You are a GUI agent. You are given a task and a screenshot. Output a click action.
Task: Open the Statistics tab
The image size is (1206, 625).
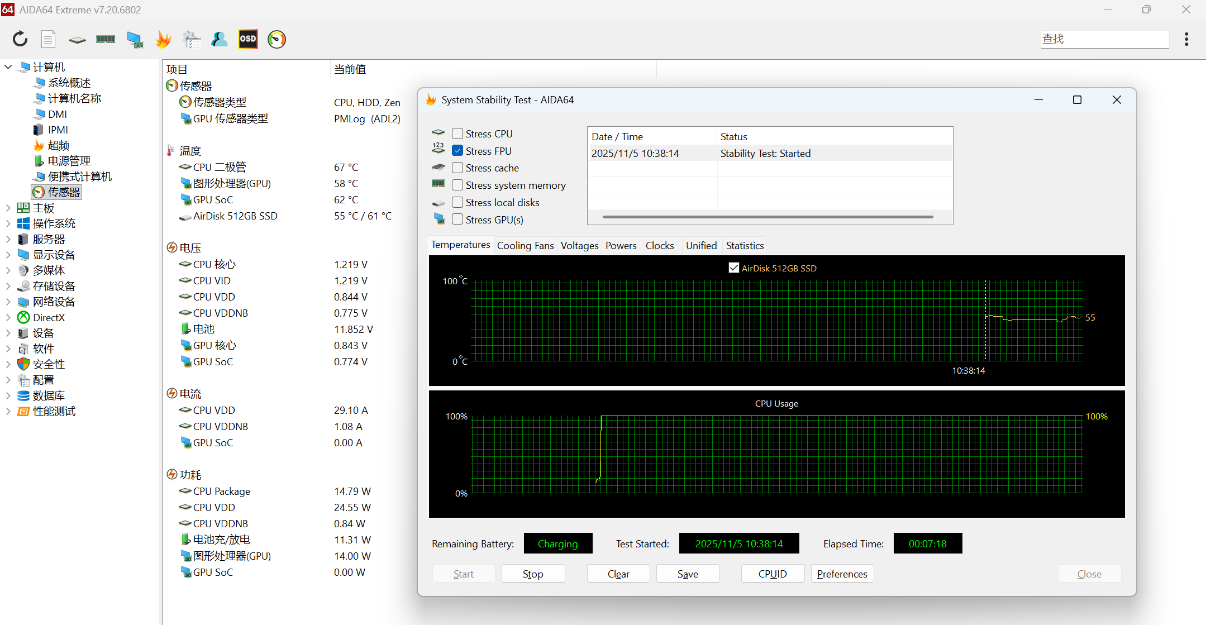pos(745,246)
